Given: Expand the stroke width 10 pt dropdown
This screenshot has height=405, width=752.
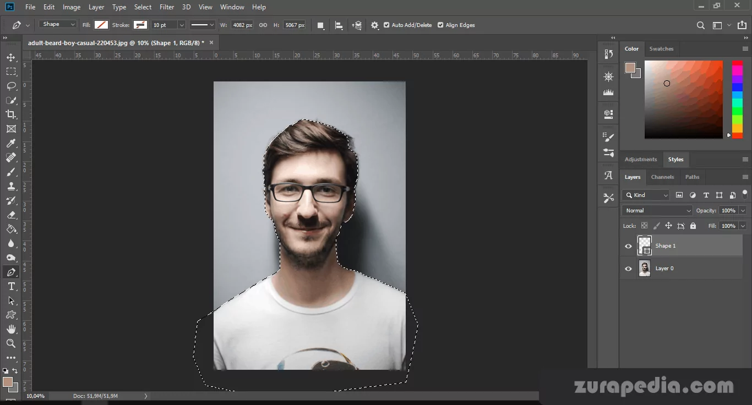Looking at the screenshot, I should click(182, 25).
